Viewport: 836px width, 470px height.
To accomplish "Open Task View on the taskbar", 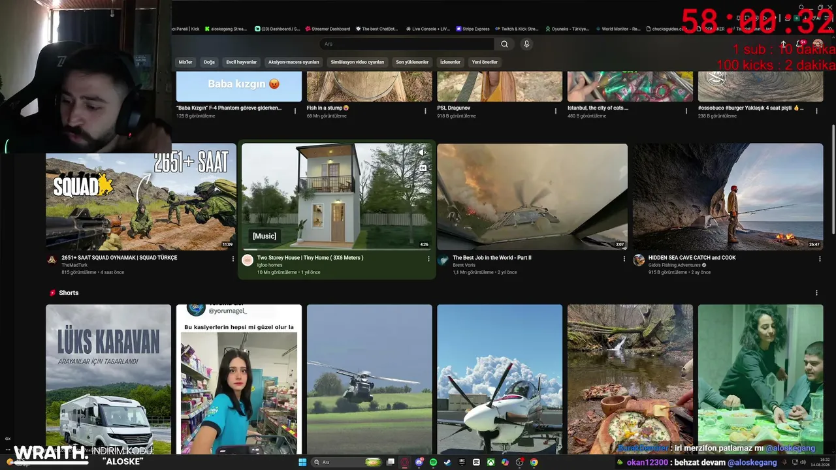I will (x=391, y=462).
